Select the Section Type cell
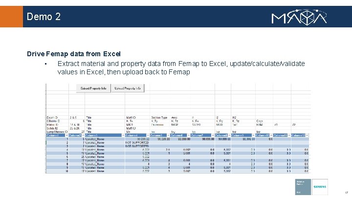The image size is (352, 198). point(160,117)
